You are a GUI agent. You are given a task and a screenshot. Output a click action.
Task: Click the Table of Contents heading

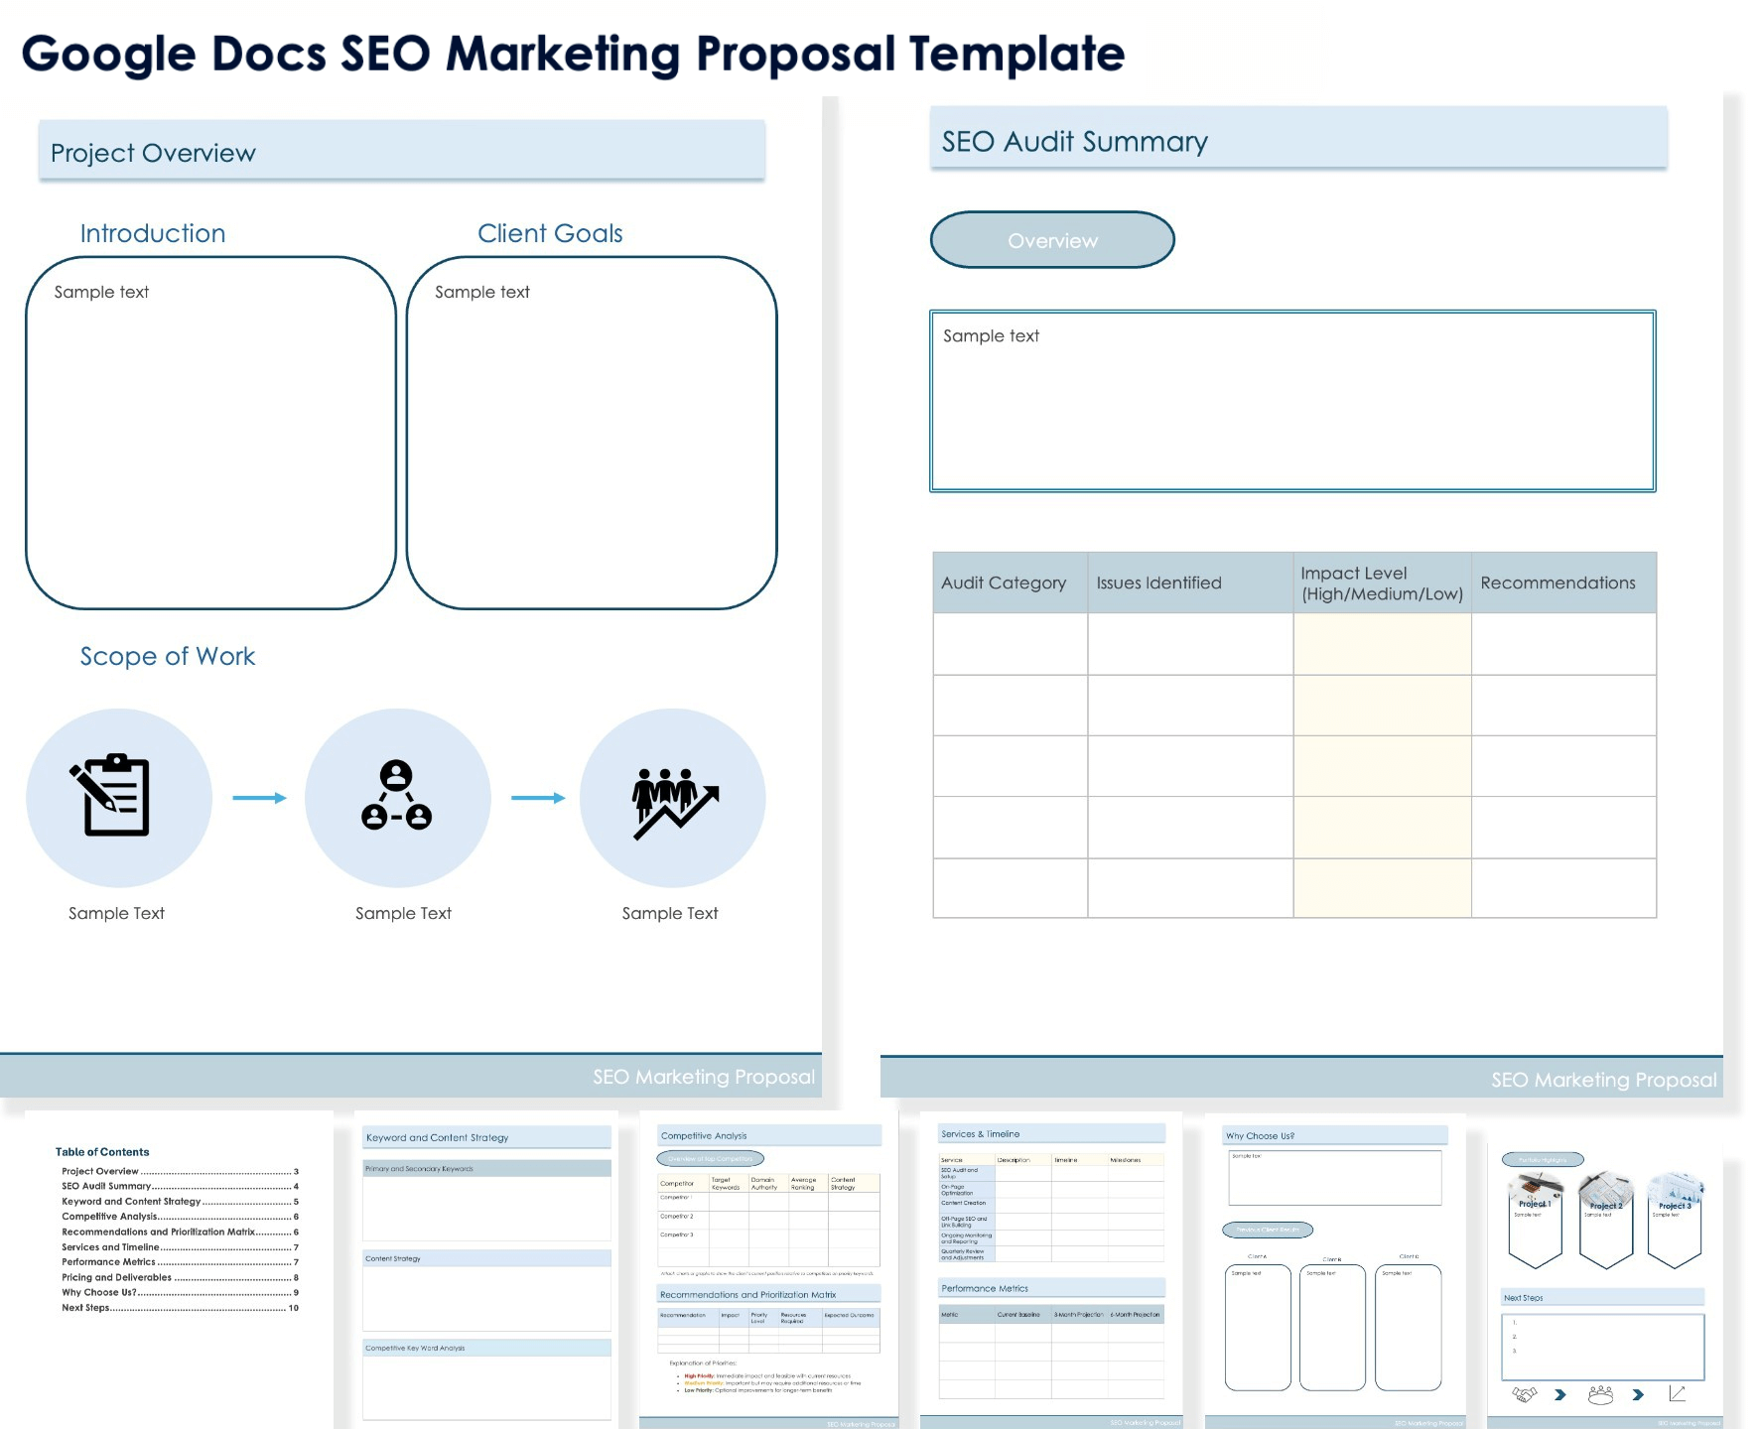[x=102, y=1152]
